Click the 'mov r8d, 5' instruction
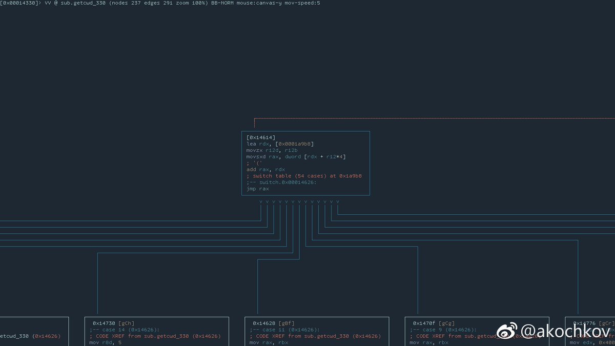The height and width of the screenshot is (346, 615). (105, 342)
